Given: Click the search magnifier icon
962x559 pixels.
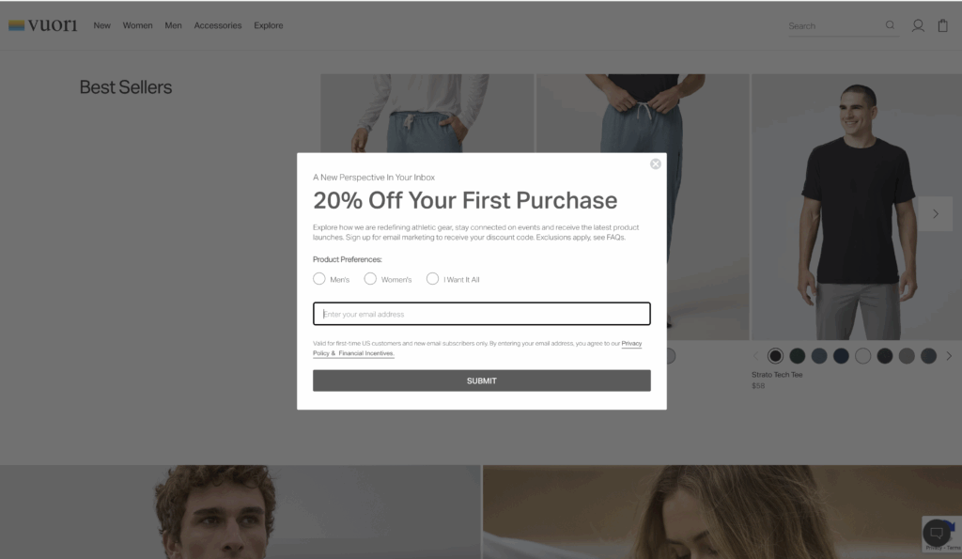Looking at the screenshot, I should point(890,25).
